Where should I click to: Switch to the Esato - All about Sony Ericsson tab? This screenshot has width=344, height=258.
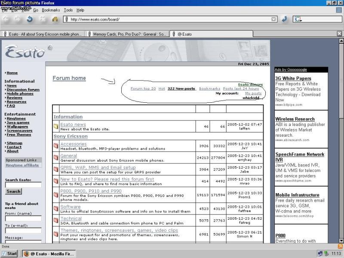(x=43, y=34)
